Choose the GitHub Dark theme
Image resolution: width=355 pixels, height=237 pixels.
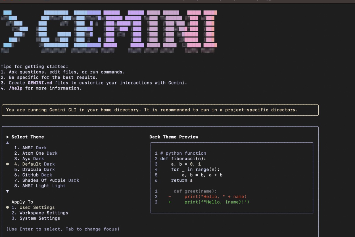(x=33, y=175)
